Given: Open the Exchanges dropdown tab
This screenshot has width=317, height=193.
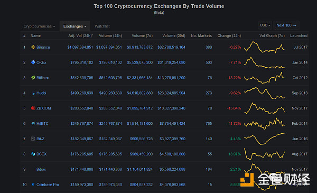Looking at the screenshot, I should (x=74, y=26).
